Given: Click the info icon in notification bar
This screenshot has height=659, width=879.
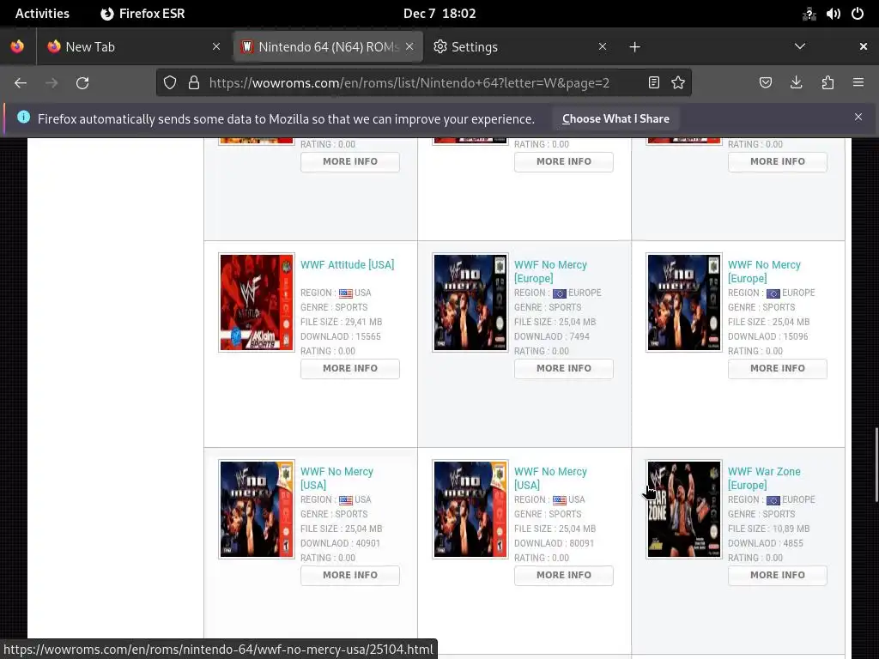Looking at the screenshot, I should click(x=23, y=117).
